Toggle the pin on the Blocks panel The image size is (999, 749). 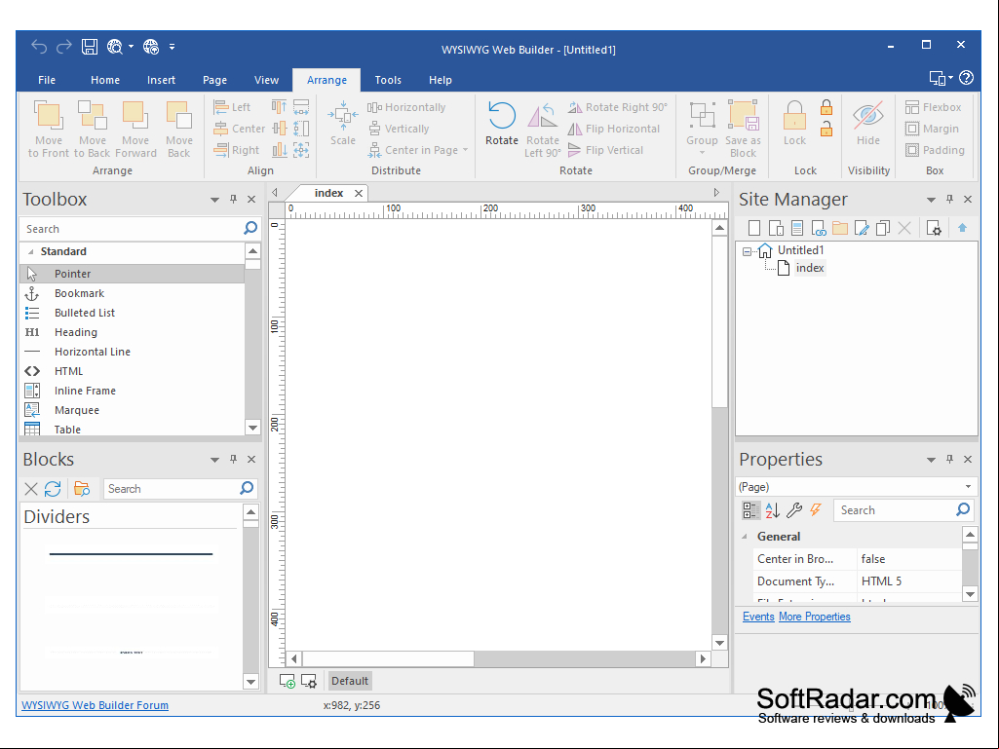point(233,459)
